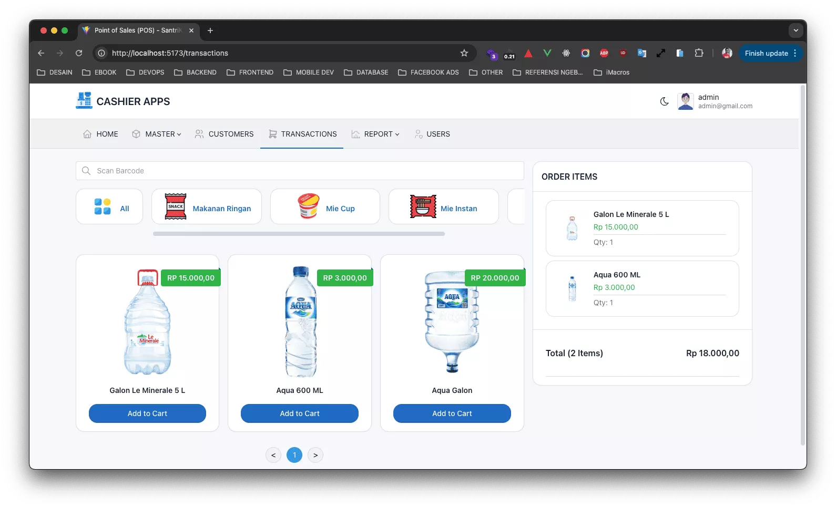Bookmark this page with star icon
Viewport: 836px width, 508px height.
tap(464, 53)
